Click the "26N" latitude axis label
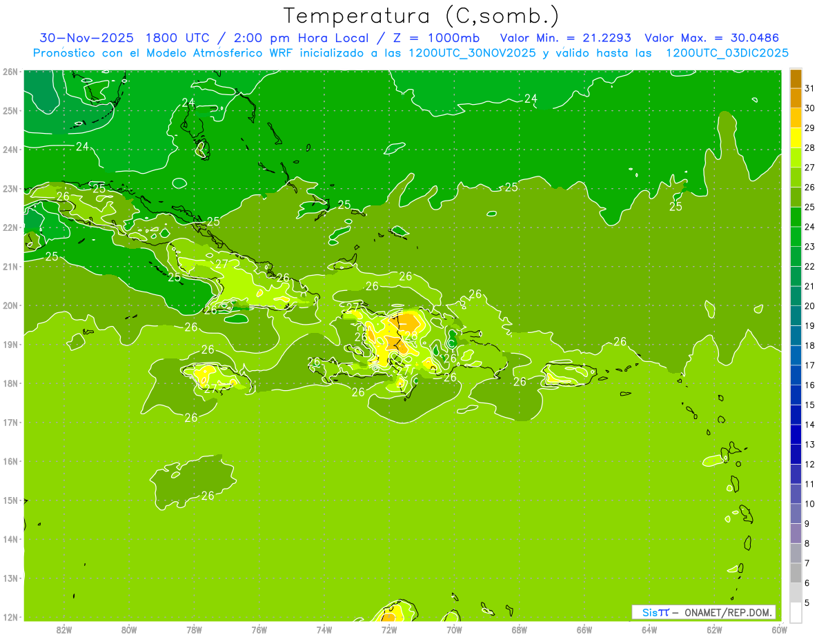Screen dimensions: 828x639 click(x=10, y=72)
